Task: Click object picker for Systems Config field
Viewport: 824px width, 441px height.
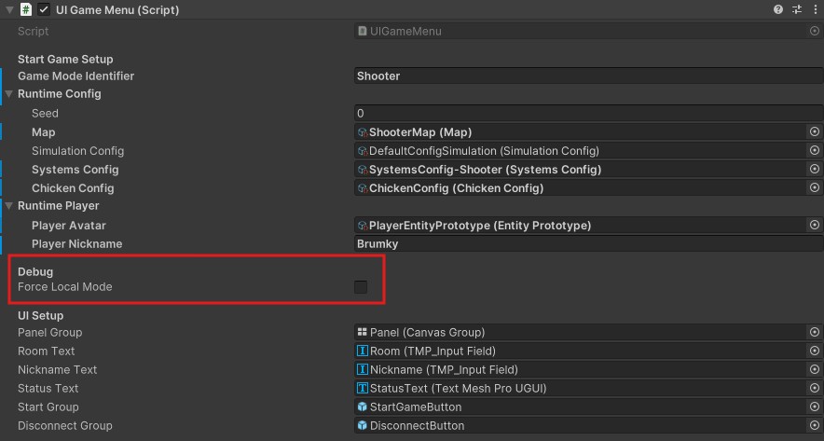Action: click(814, 170)
